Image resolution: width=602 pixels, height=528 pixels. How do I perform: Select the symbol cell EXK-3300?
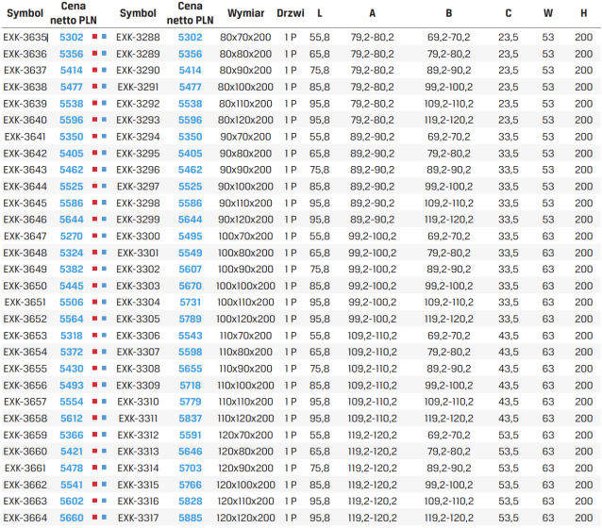point(138,236)
